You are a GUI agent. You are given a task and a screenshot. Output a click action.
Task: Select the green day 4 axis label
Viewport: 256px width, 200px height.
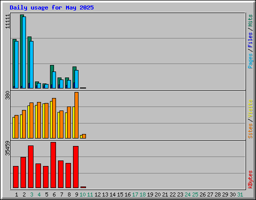pos(39,194)
